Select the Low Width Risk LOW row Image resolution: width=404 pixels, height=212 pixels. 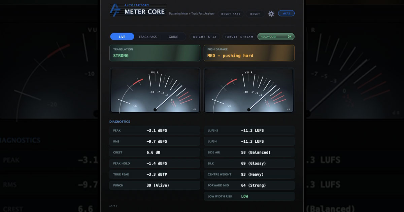(249, 196)
